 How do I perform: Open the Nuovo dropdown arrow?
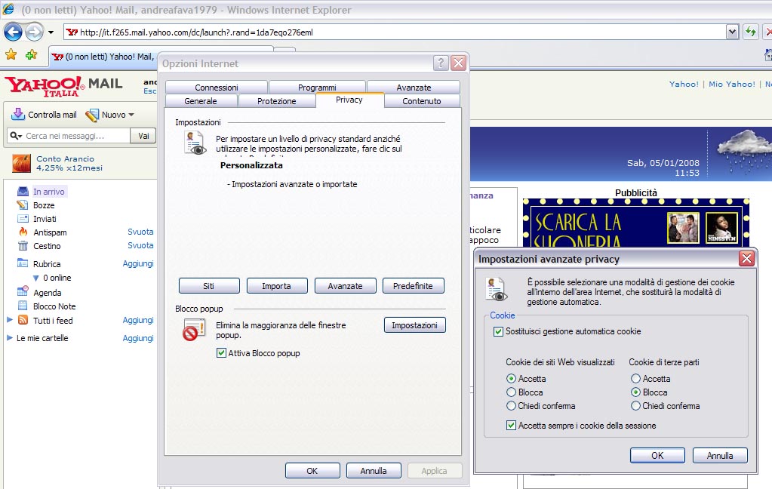click(x=131, y=115)
